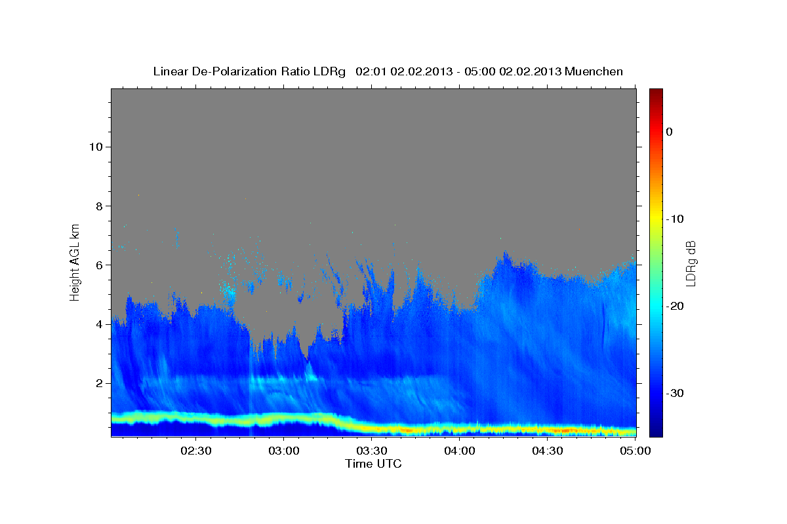Click the 'LDRg dB' colorbar label
Screen dimensions: 787x524
pos(690,263)
